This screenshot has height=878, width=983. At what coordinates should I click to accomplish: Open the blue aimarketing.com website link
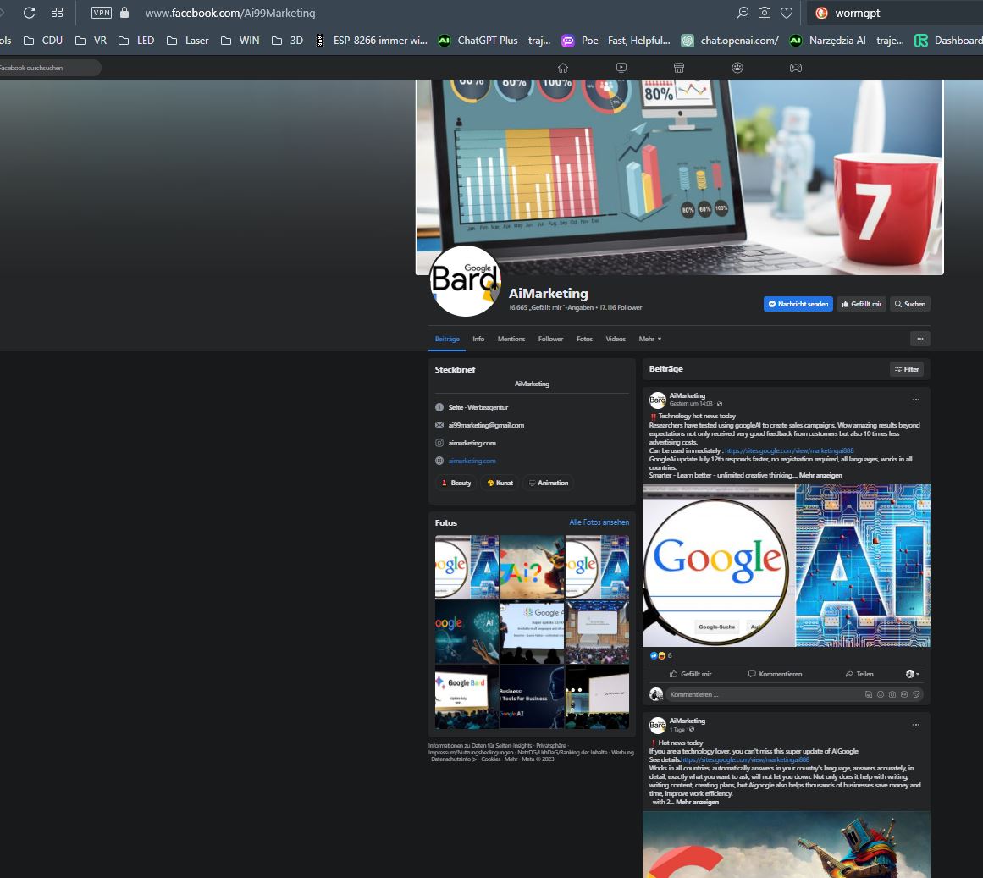tap(472, 461)
